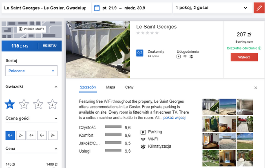Select the 6+ guest rating filter

(42, 135)
